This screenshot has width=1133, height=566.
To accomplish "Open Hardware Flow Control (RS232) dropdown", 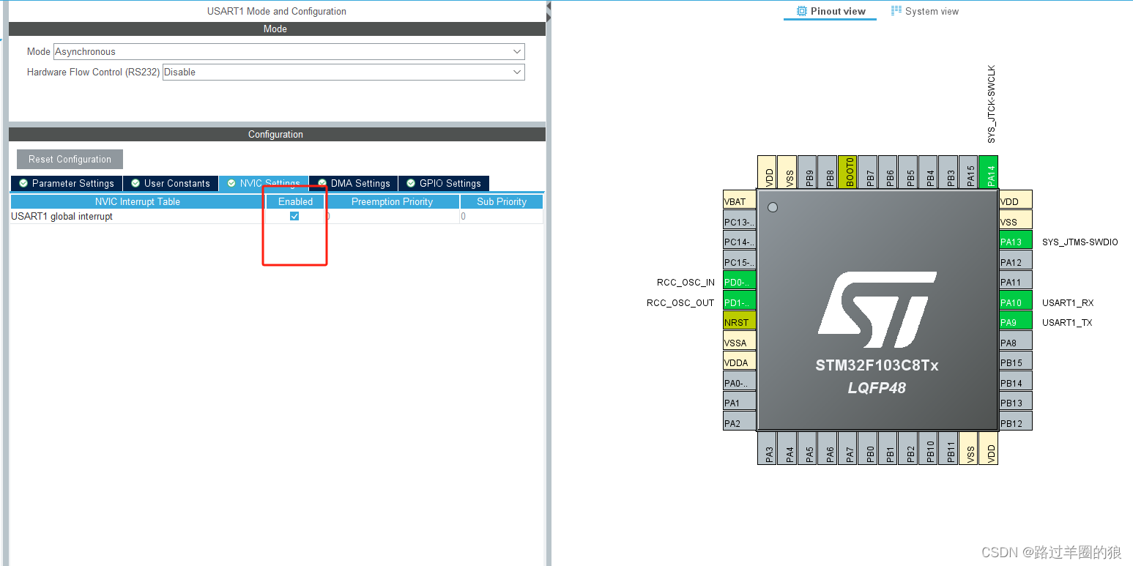I will click(x=343, y=72).
